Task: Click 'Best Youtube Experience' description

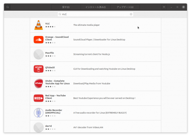Action: (x=104, y=98)
